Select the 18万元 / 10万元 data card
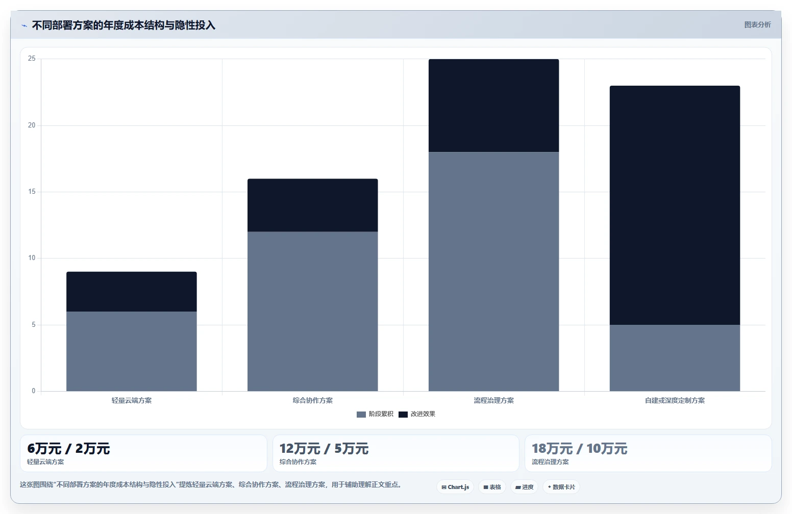The height and width of the screenshot is (514, 792). click(x=648, y=453)
